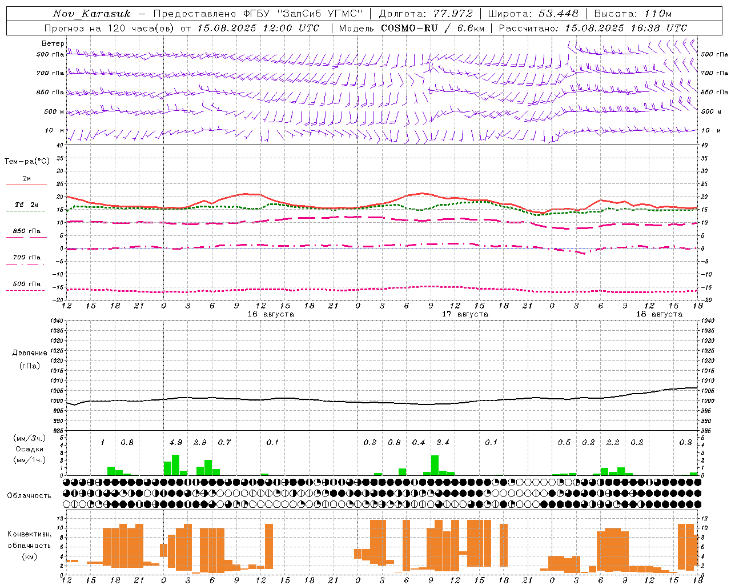
Task: Click the '(км)' unit of convective cloudiness
Action: (29, 556)
